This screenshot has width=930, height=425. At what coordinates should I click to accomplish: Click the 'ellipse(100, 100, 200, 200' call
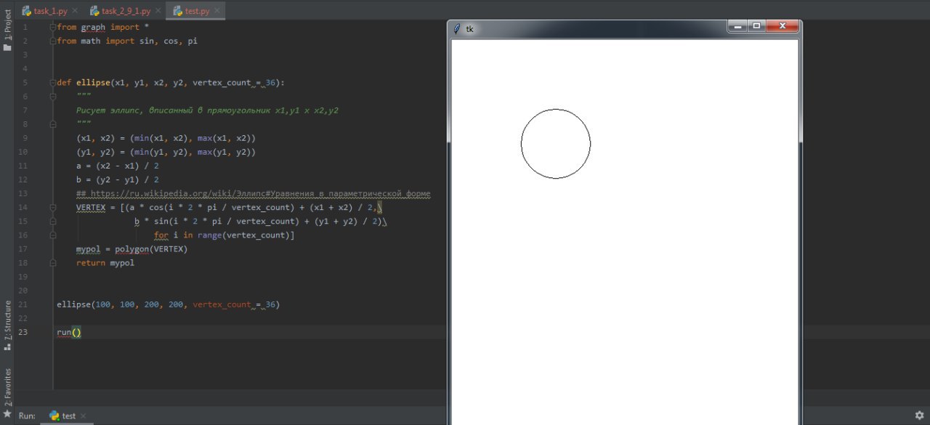tap(168, 304)
